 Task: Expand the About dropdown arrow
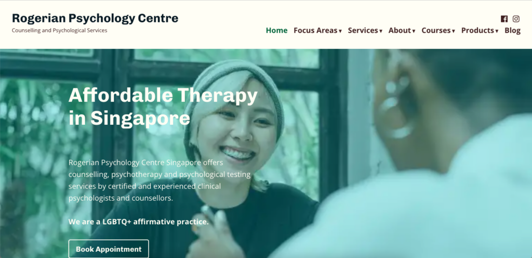click(414, 31)
